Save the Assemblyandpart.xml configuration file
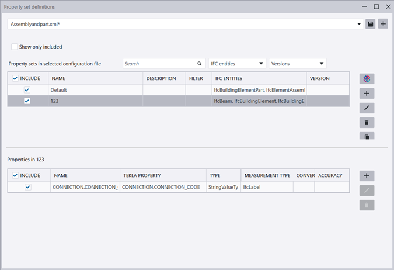 370,24
